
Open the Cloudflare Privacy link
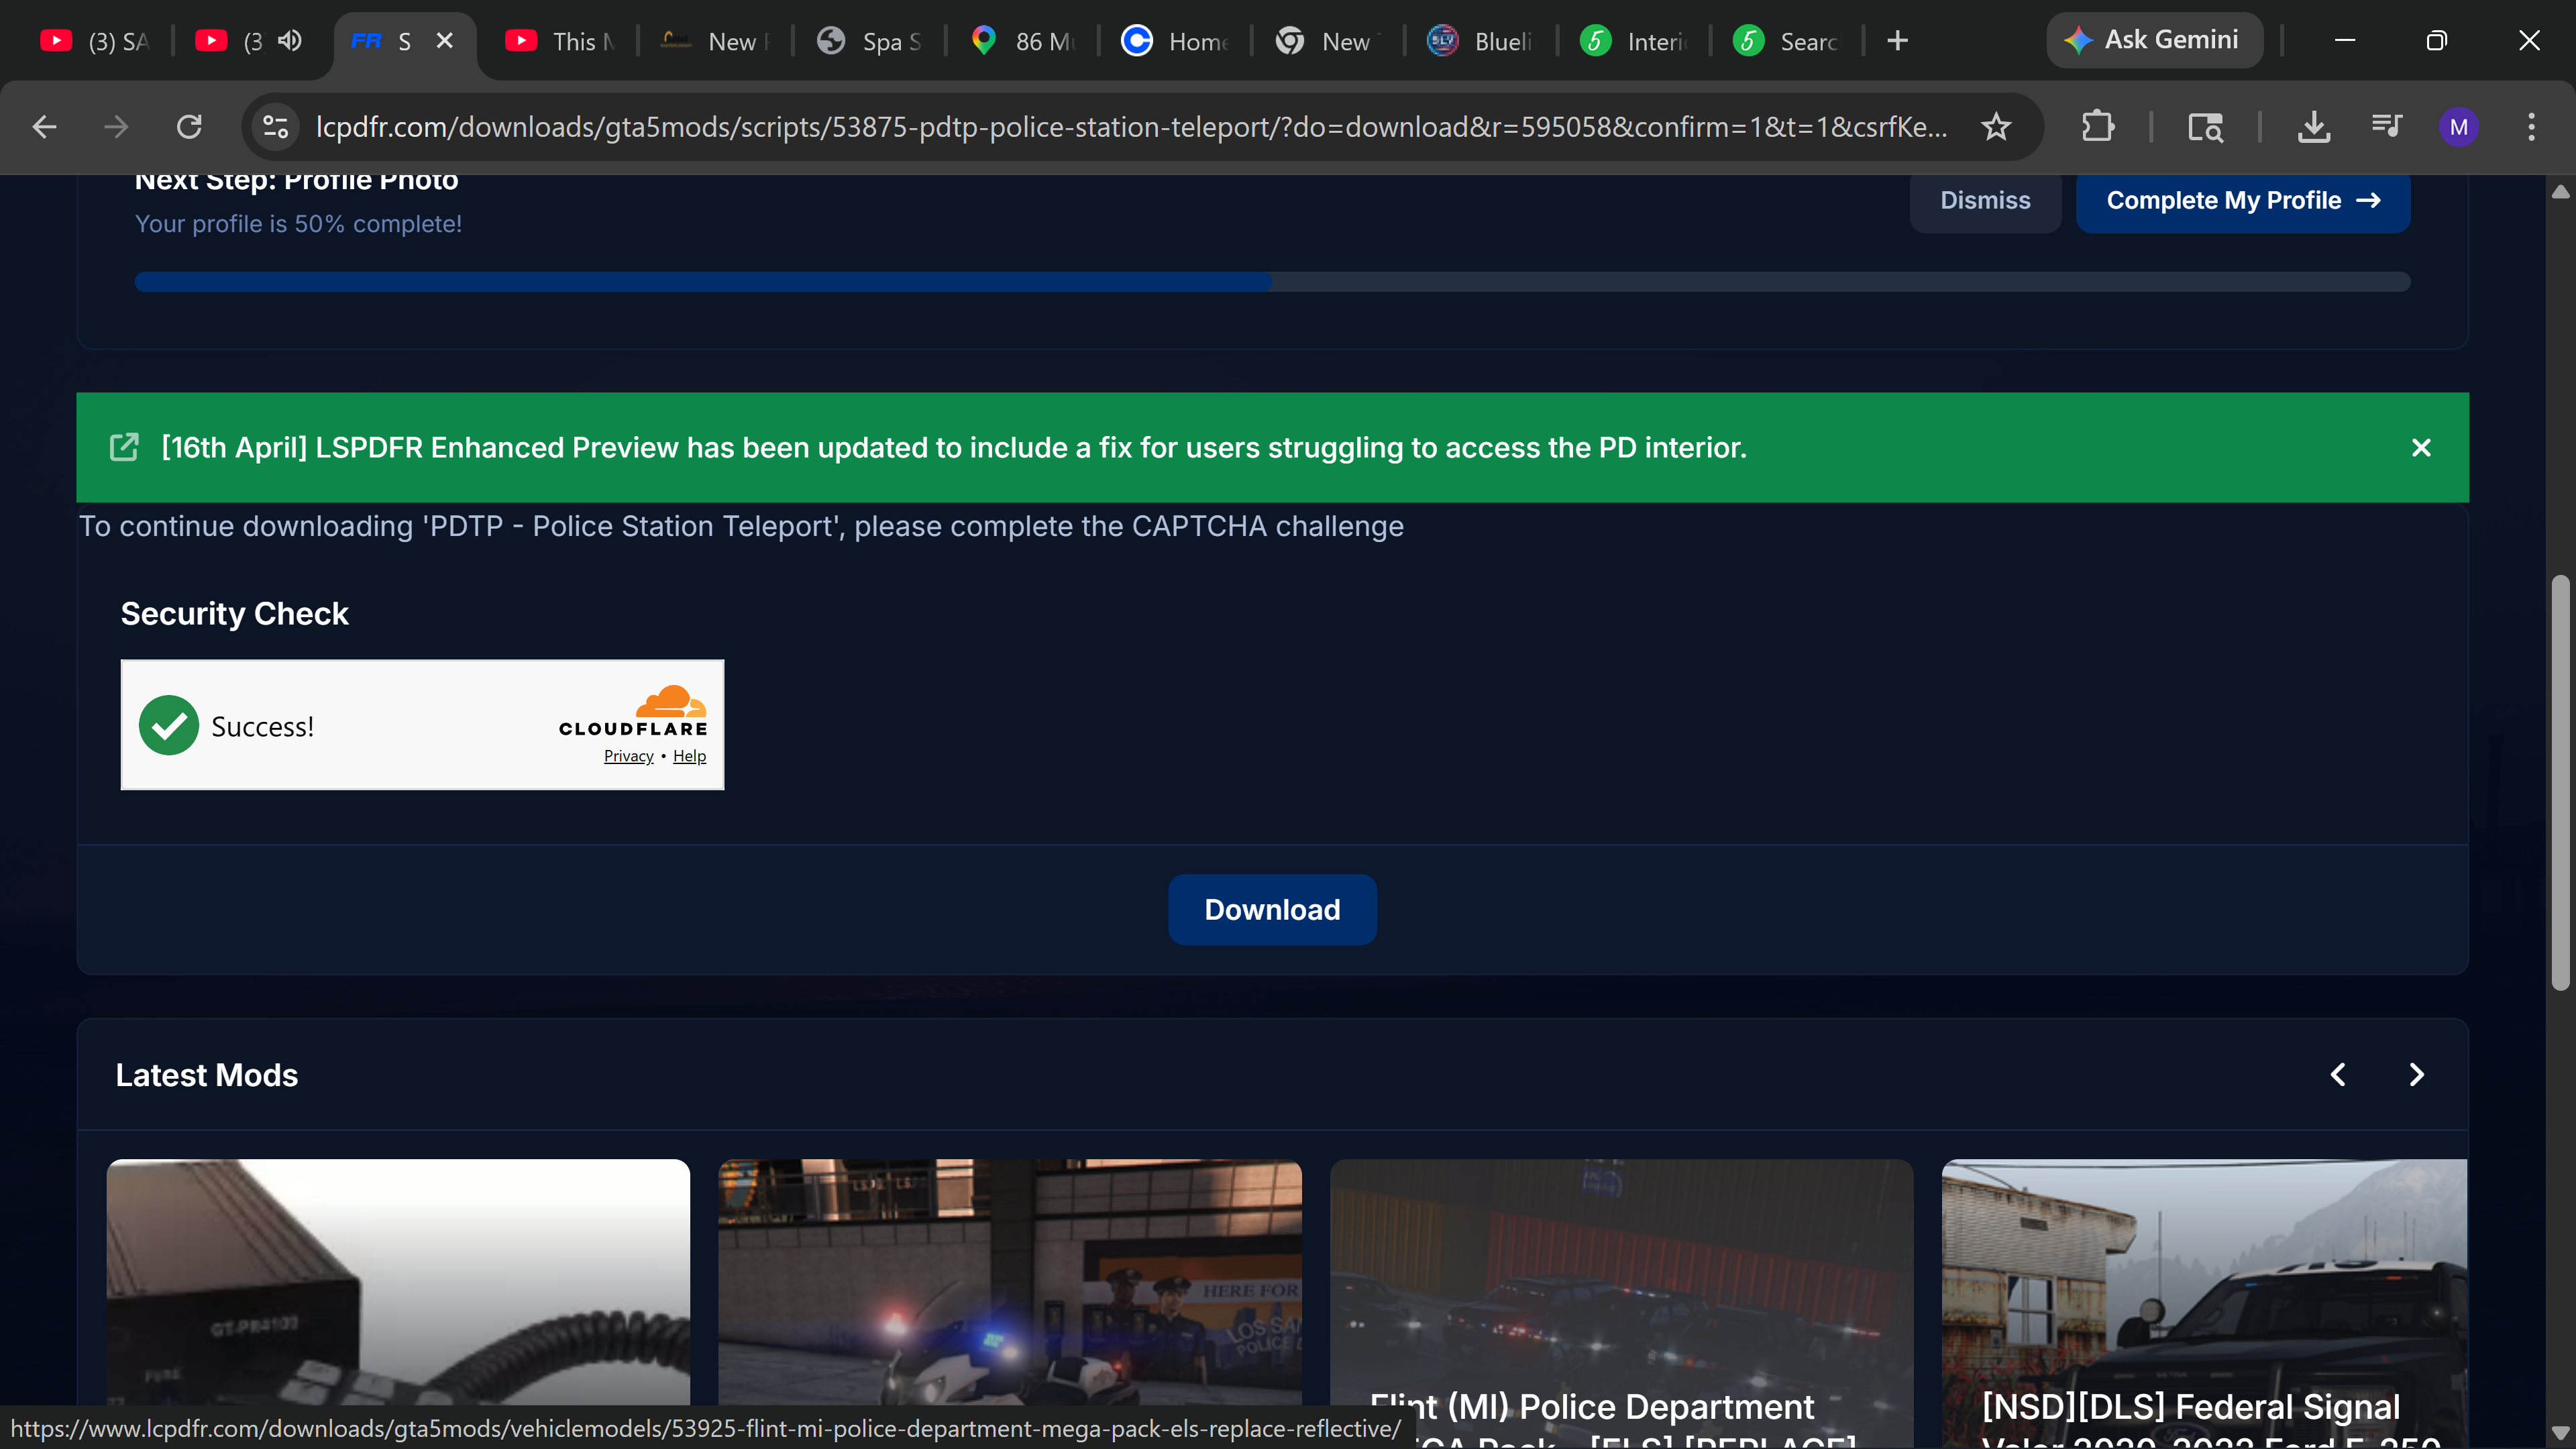click(x=628, y=756)
